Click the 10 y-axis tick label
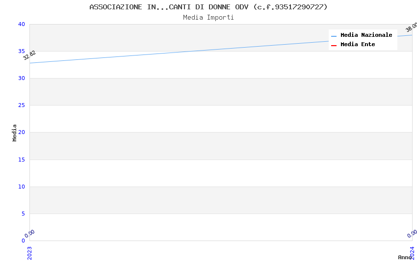Image resolution: width=417 pixels, height=270 pixels. click(22, 187)
